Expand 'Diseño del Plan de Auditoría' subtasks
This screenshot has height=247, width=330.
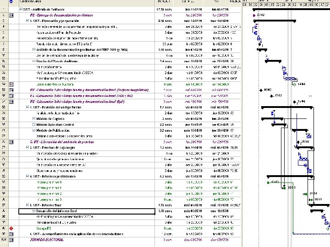(34, 61)
